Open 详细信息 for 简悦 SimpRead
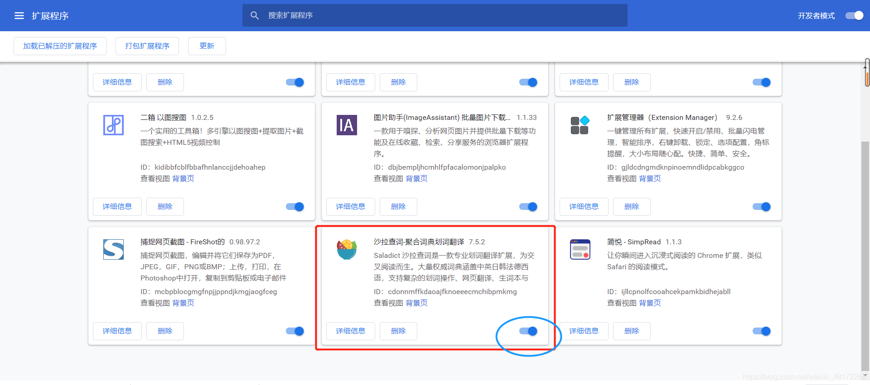This screenshot has width=870, height=385. pyautogui.click(x=584, y=331)
